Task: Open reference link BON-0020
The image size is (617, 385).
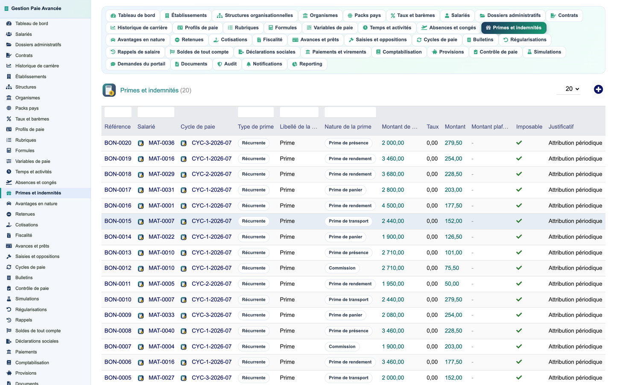Action: click(x=118, y=143)
